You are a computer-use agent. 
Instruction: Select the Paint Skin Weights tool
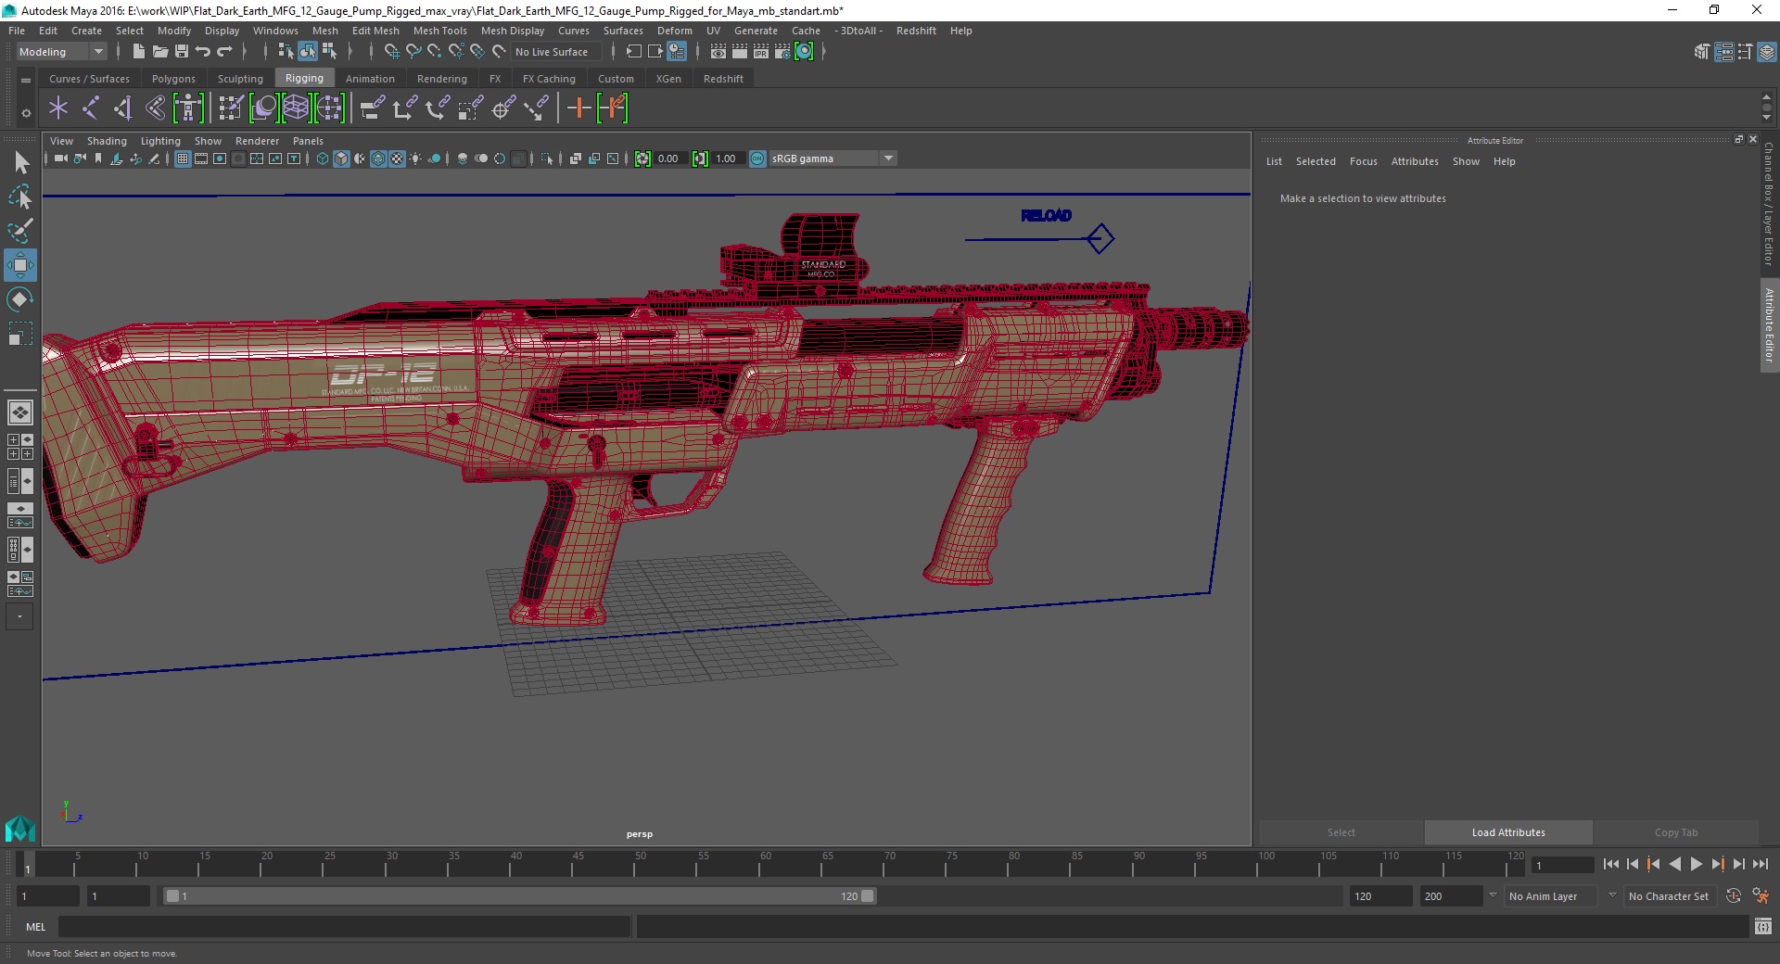230,108
